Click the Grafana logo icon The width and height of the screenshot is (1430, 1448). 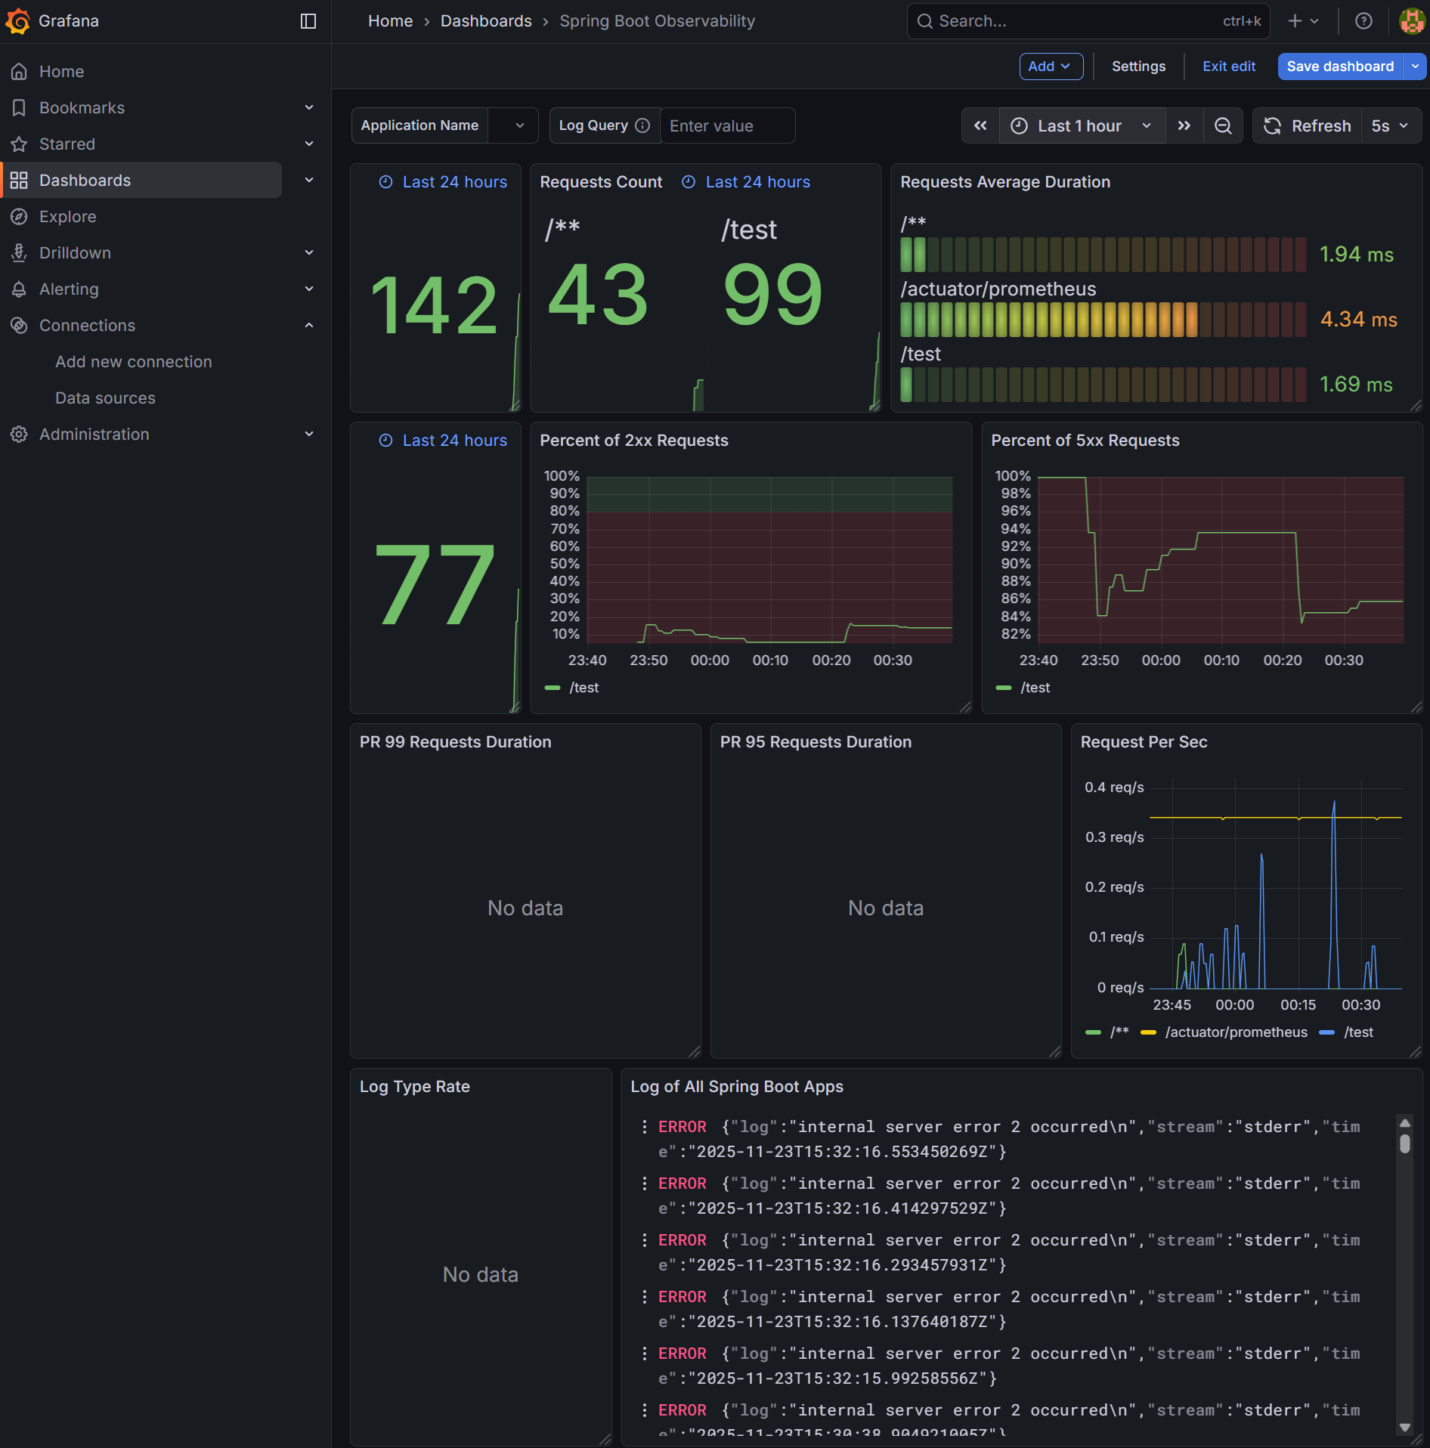pyautogui.click(x=17, y=21)
